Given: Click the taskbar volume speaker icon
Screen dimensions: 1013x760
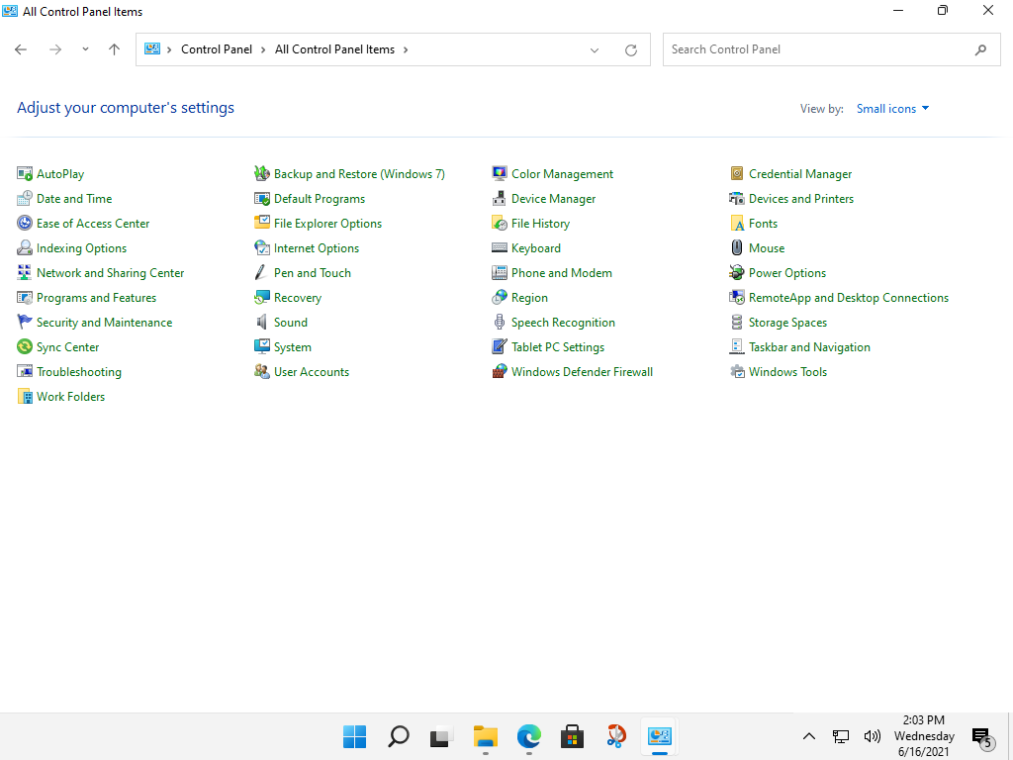Looking at the screenshot, I should tap(873, 736).
